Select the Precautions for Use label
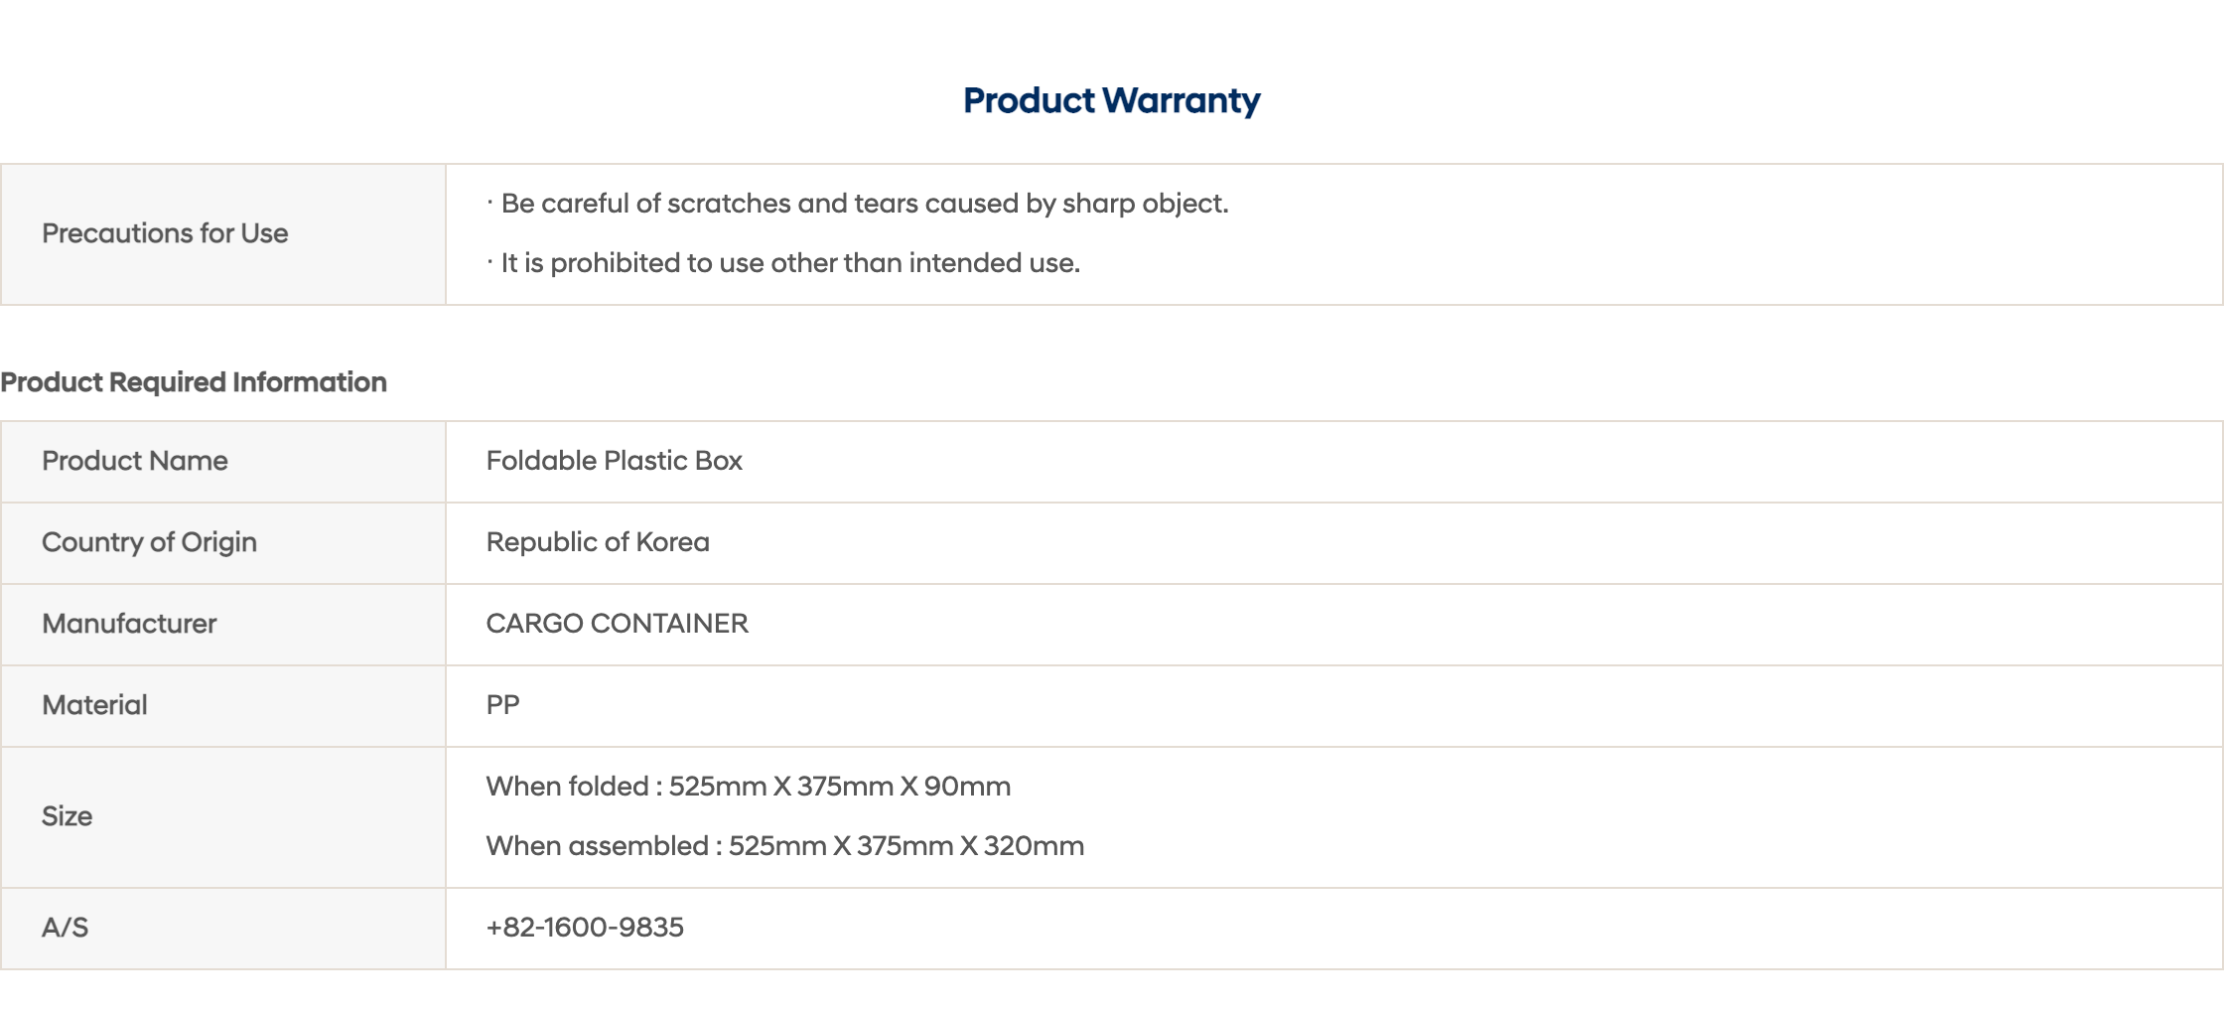 [x=165, y=233]
